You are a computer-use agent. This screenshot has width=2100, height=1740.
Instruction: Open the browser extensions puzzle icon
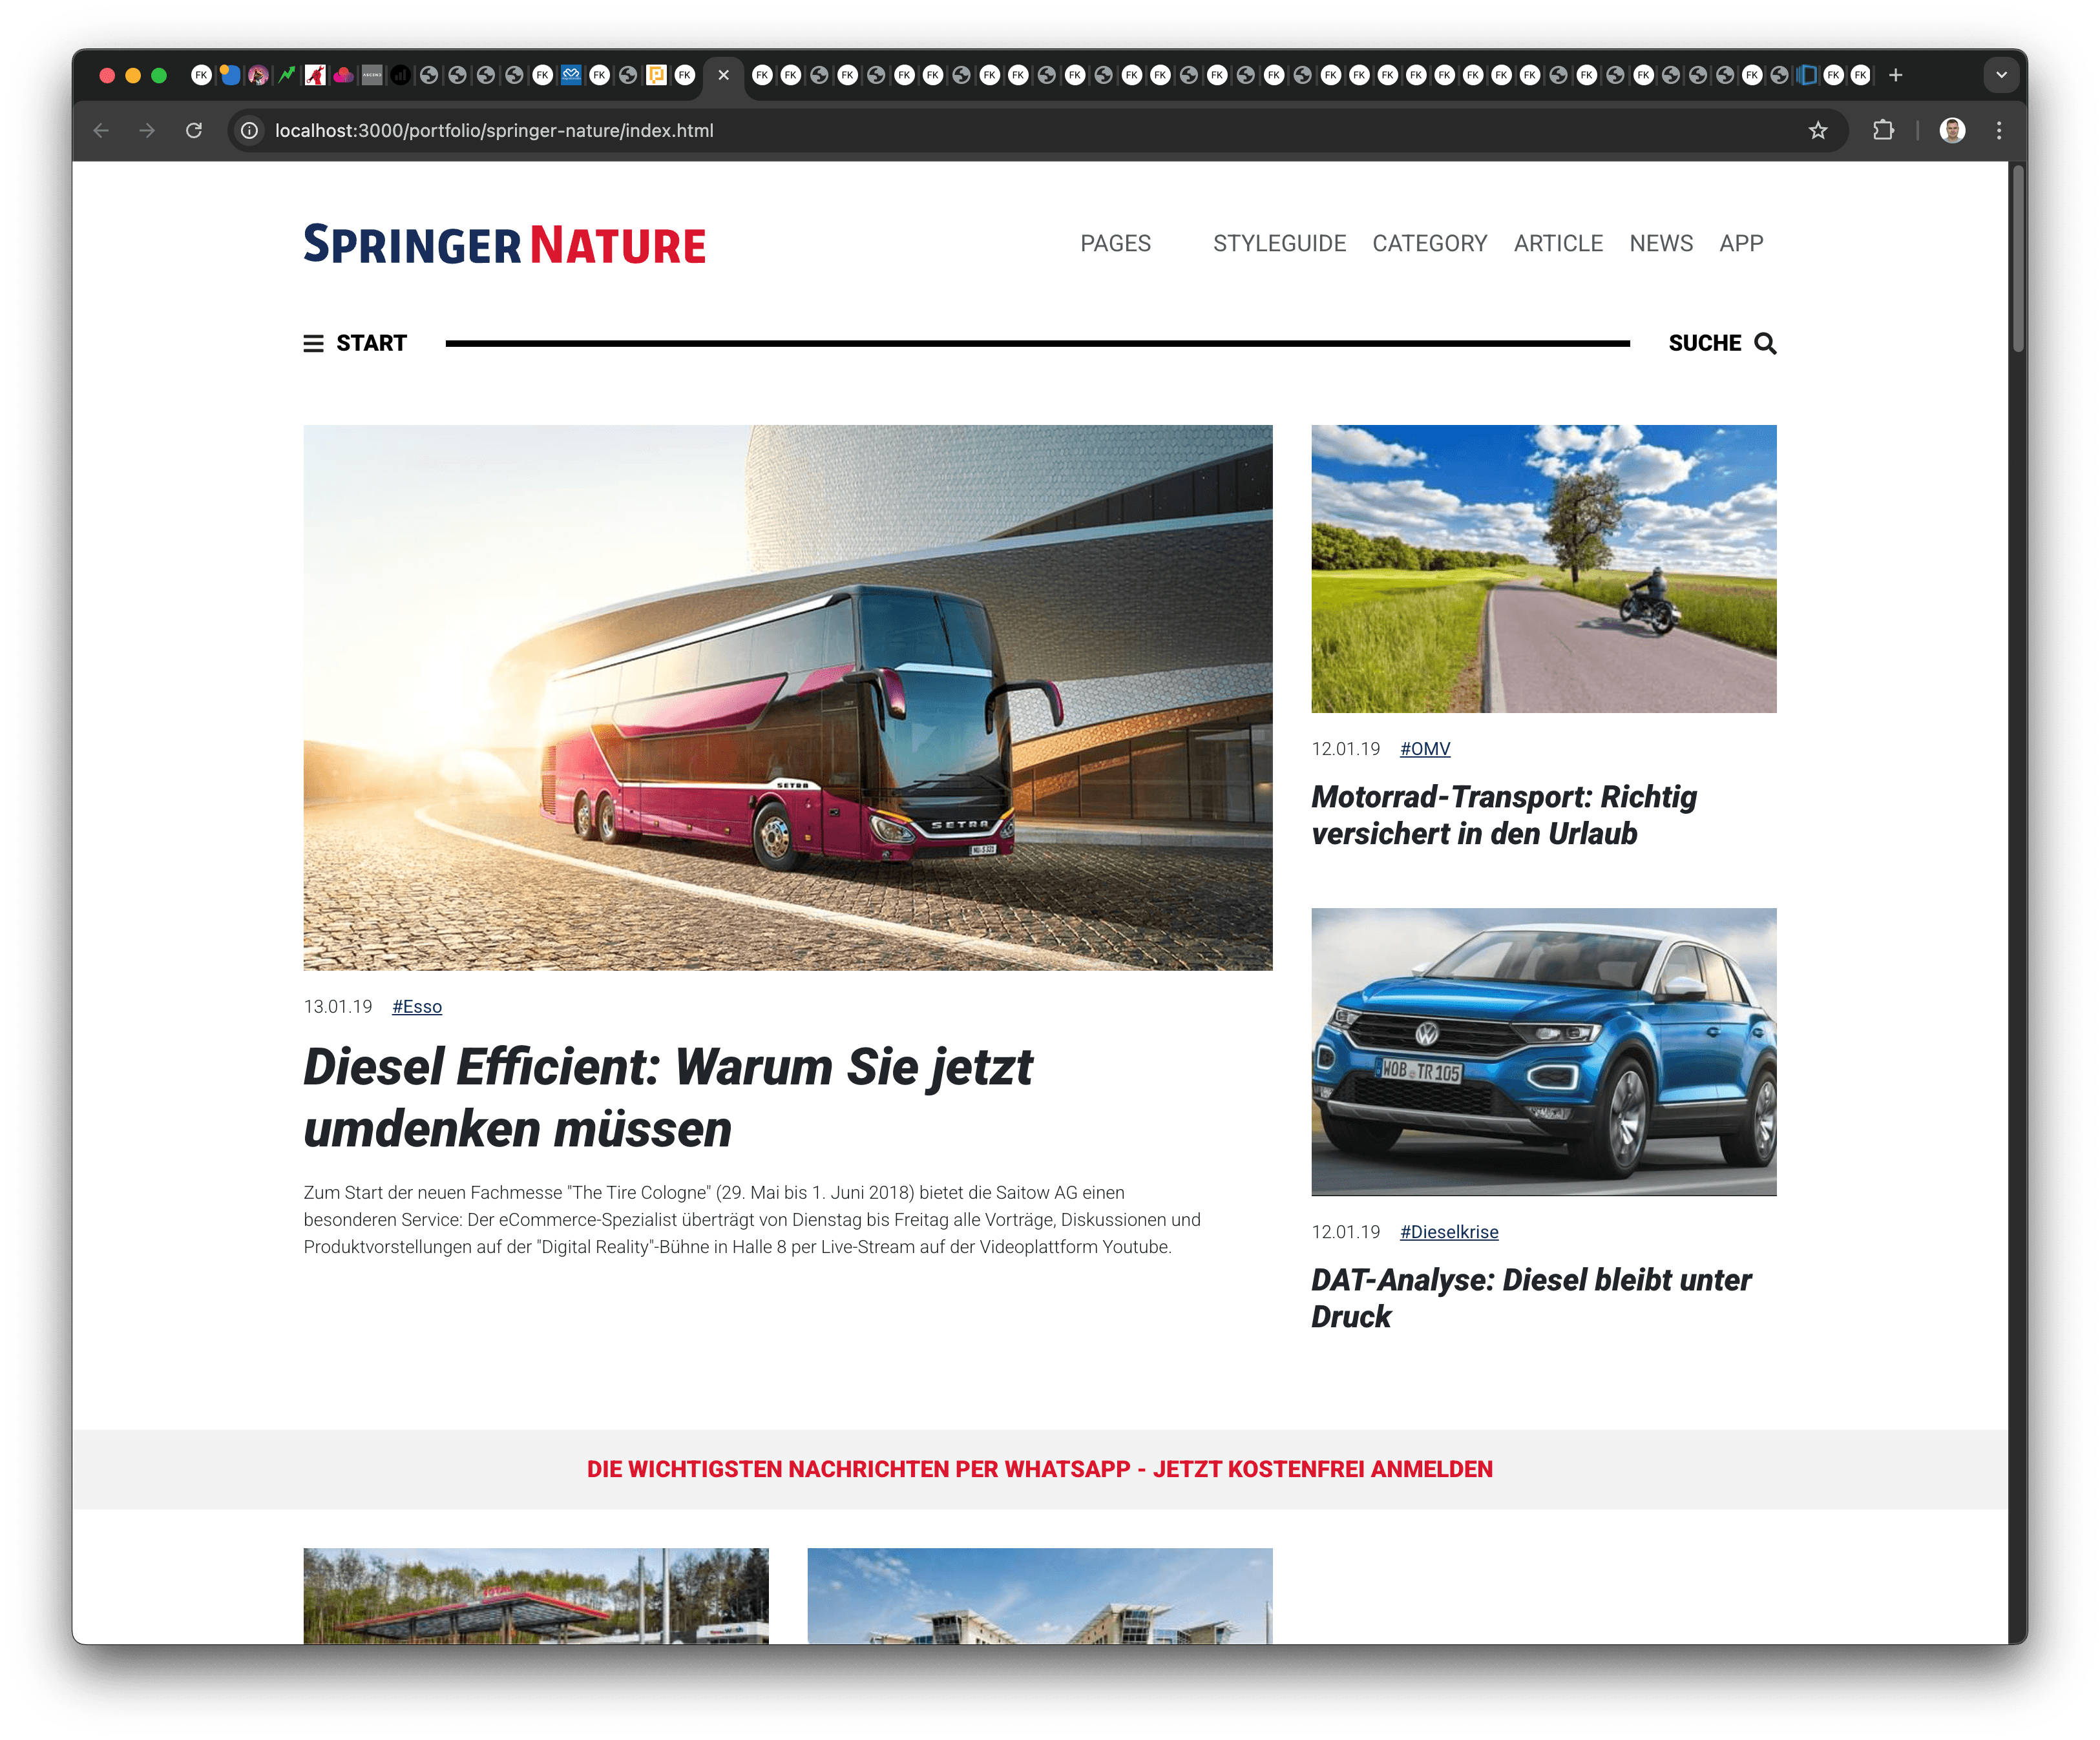1883,130
